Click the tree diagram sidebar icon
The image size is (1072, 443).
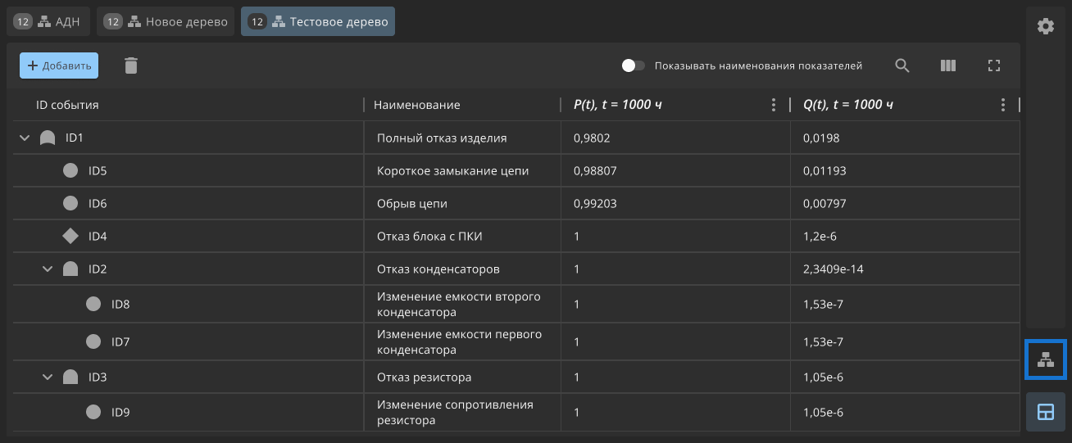tap(1046, 359)
